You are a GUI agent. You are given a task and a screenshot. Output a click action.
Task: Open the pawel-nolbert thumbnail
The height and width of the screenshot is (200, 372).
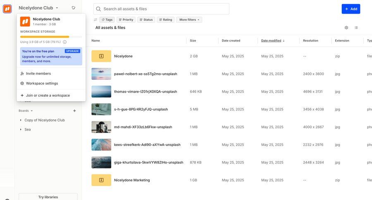tap(101, 74)
